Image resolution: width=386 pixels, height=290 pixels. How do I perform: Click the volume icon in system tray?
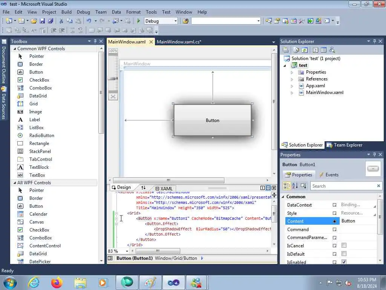[348, 283]
